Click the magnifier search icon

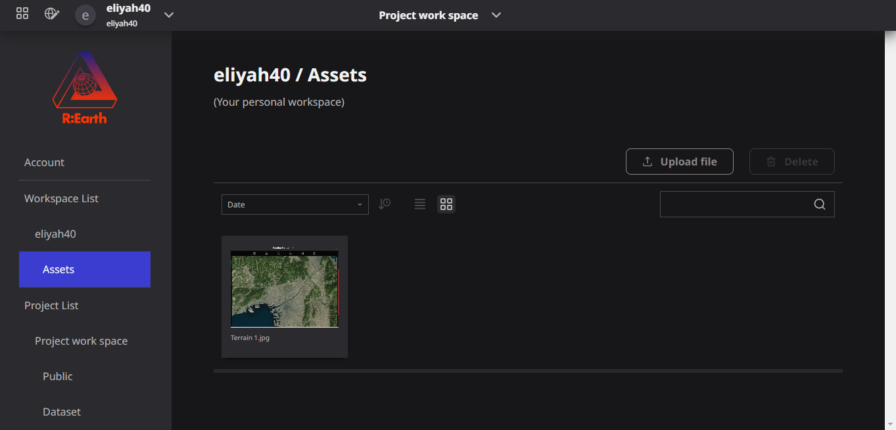[x=820, y=204]
